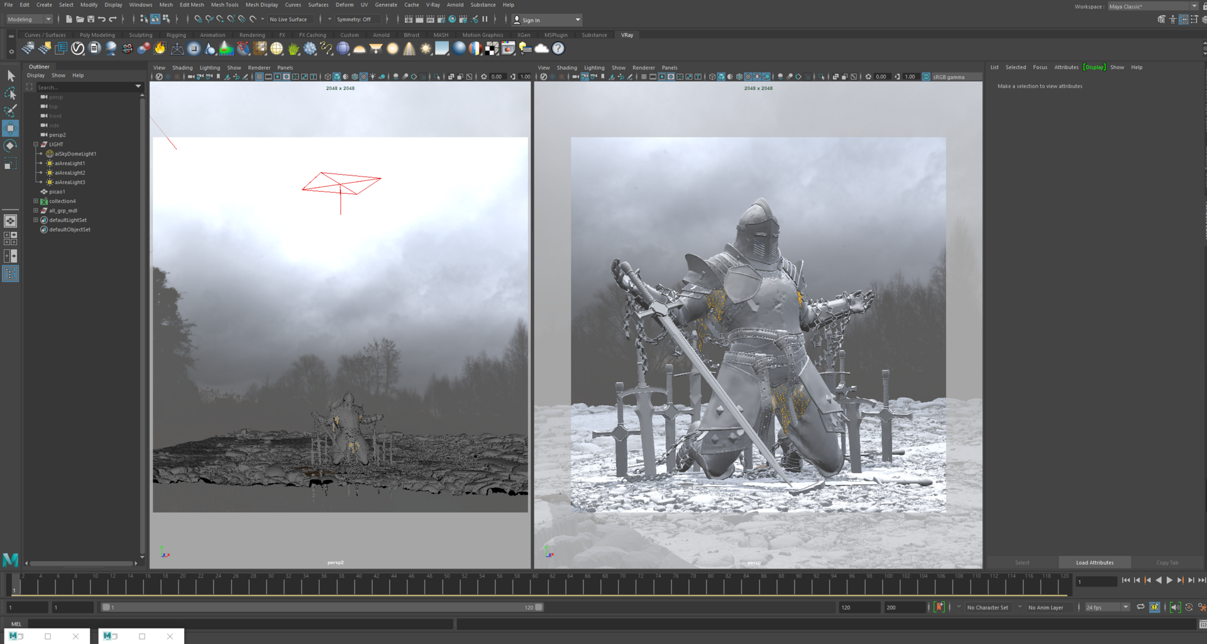Viewport: 1207px width, 644px height.
Task: Toggle select-by-object-type mode icon in status line
Action: coord(155,19)
